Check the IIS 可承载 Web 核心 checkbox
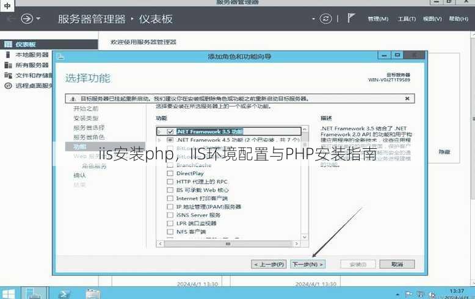 pyautogui.click(x=170, y=190)
